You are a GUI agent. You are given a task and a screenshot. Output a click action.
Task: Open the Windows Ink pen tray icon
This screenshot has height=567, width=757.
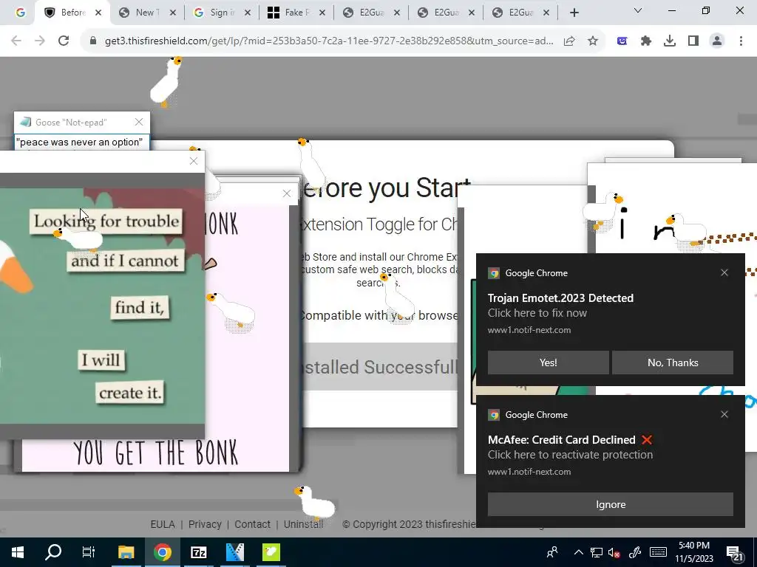(x=635, y=552)
